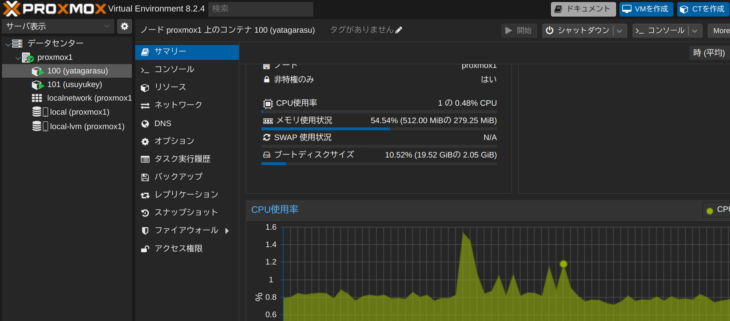Collapse the proxmox1 tree node
The width and height of the screenshot is (730, 321).
click(18, 58)
